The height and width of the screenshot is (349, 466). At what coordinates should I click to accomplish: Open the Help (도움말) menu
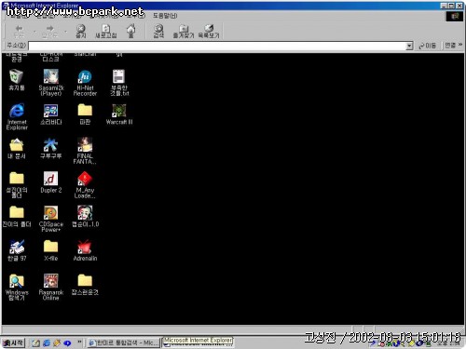(x=165, y=16)
